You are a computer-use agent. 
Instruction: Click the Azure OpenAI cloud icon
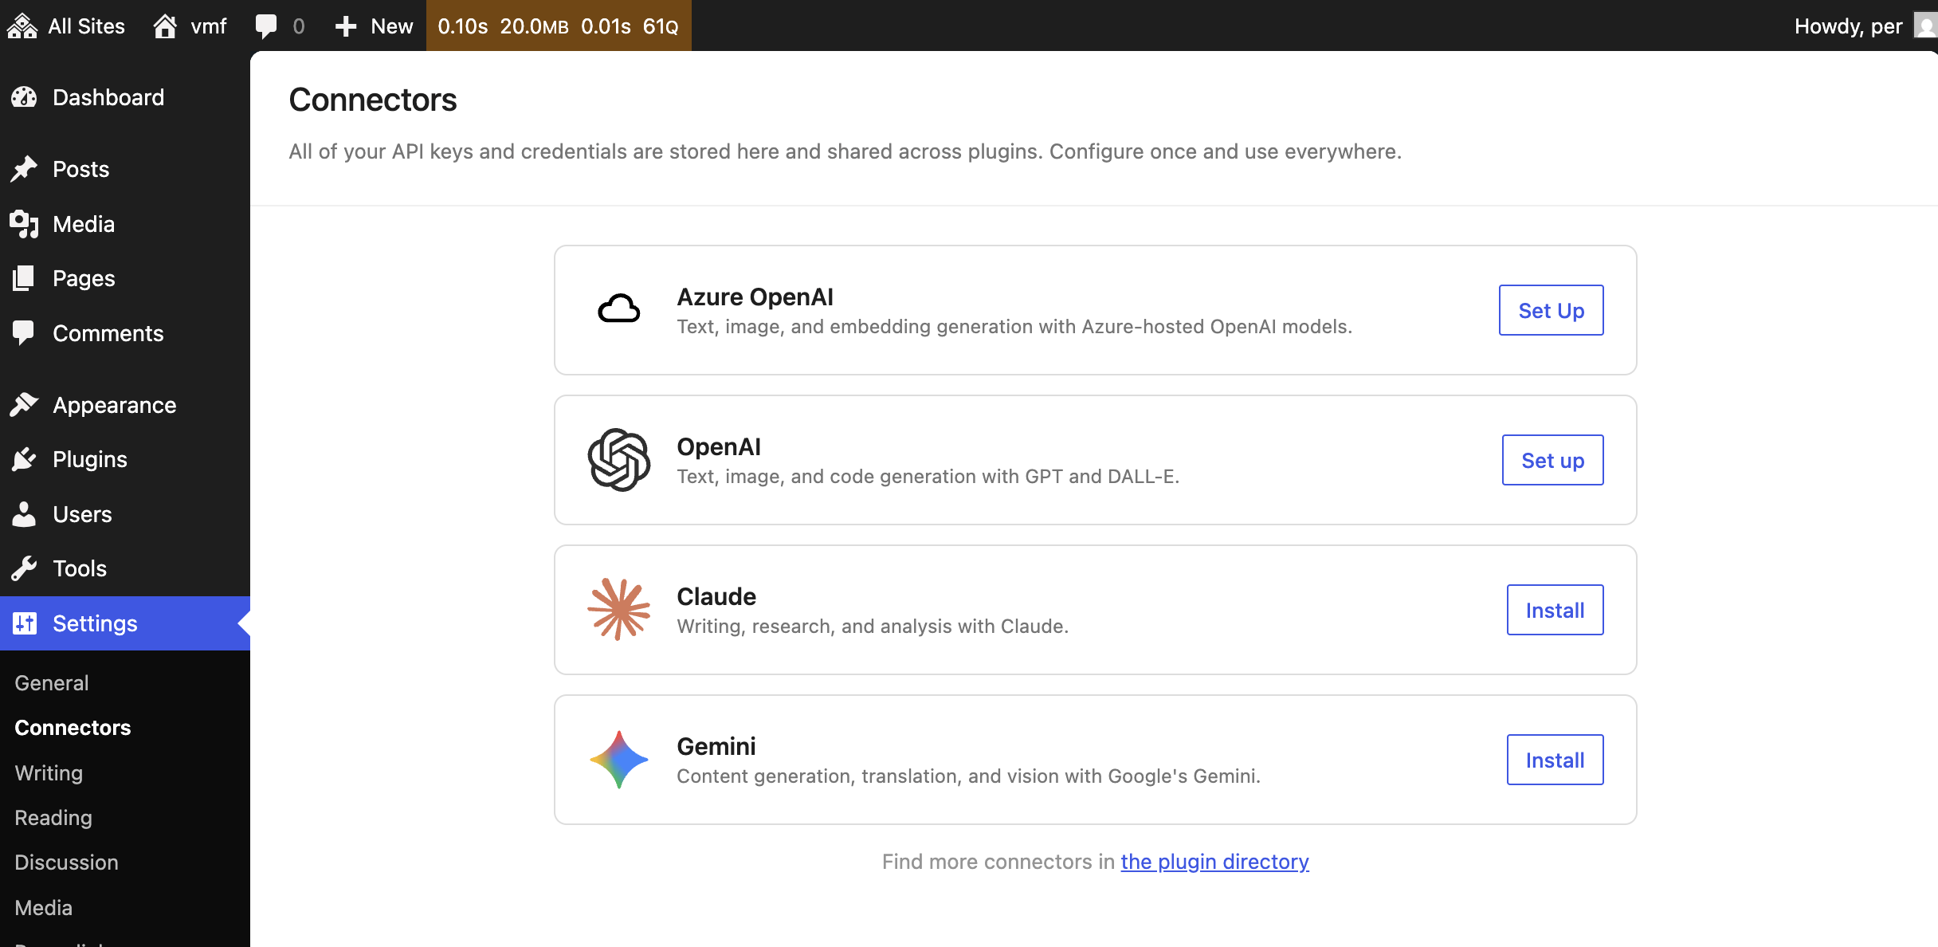[x=618, y=309]
